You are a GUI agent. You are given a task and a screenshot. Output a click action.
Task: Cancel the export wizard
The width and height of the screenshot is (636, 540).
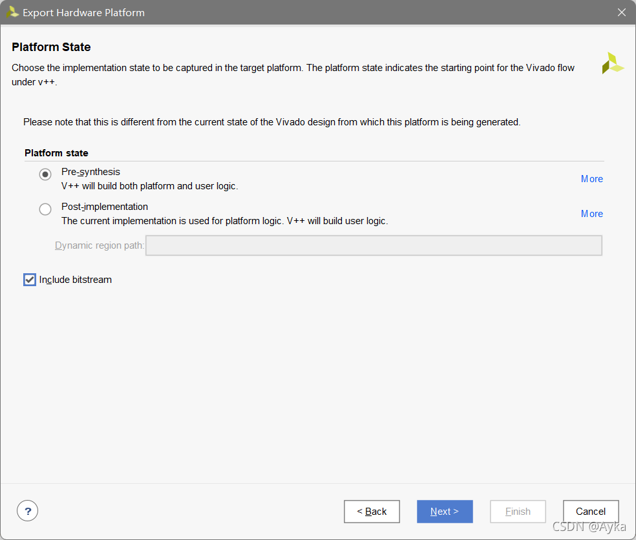coord(591,511)
